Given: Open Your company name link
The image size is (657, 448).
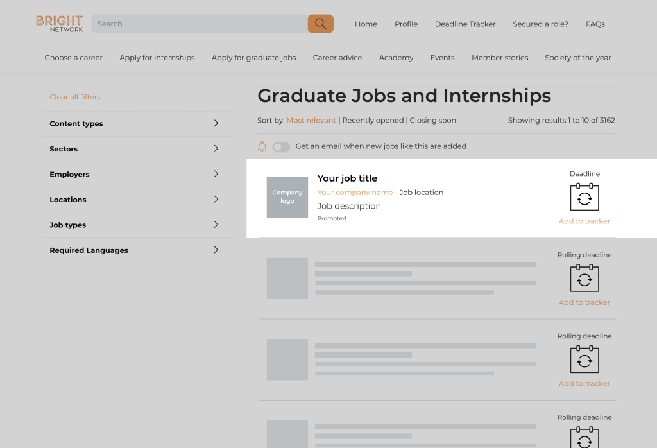Looking at the screenshot, I should point(355,193).
